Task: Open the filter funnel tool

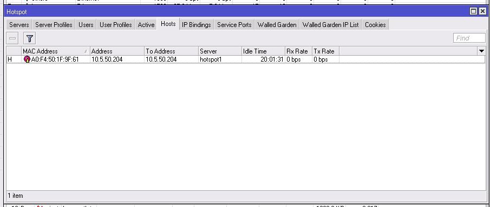Action: [x=30, y=38]
